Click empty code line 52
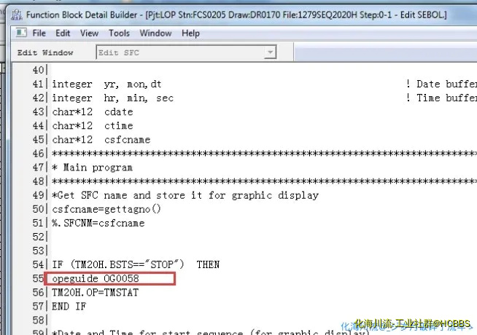477x335 pixels. click(262, 237)
